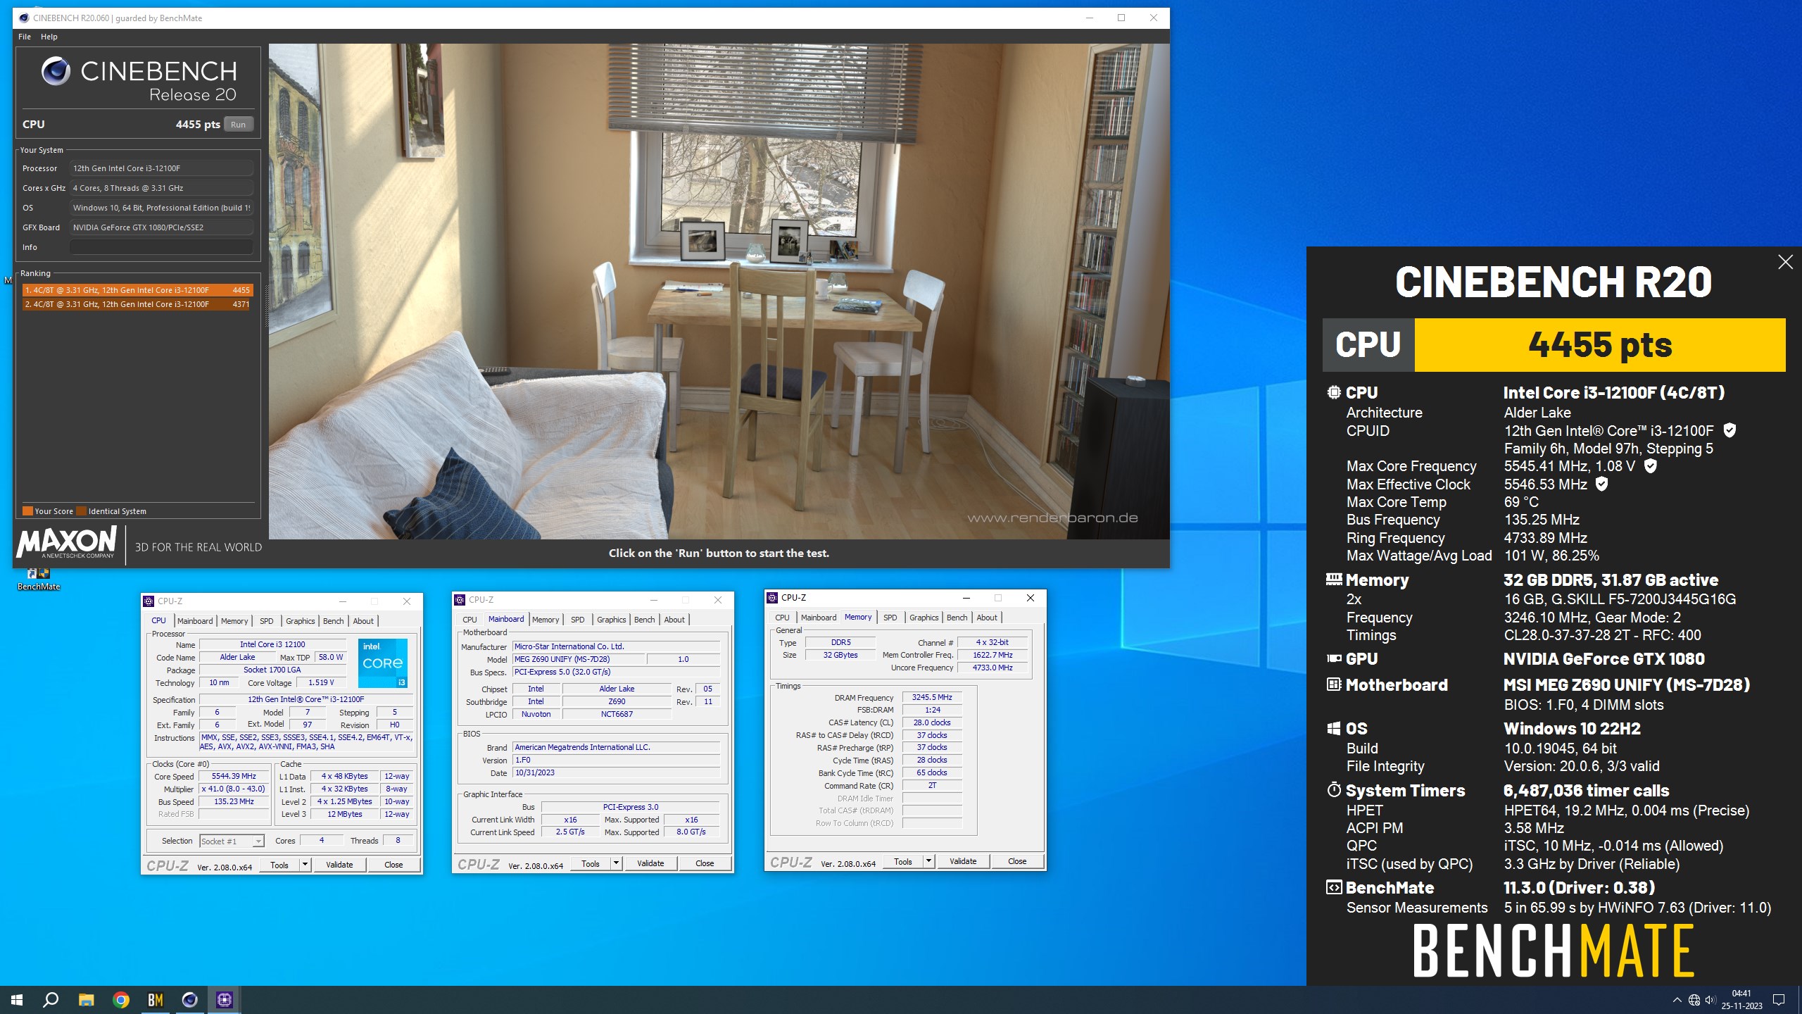This screenshot has height=1014, width=1802.
Task: Open the Cinebench File menu
Action: [25, 37]
